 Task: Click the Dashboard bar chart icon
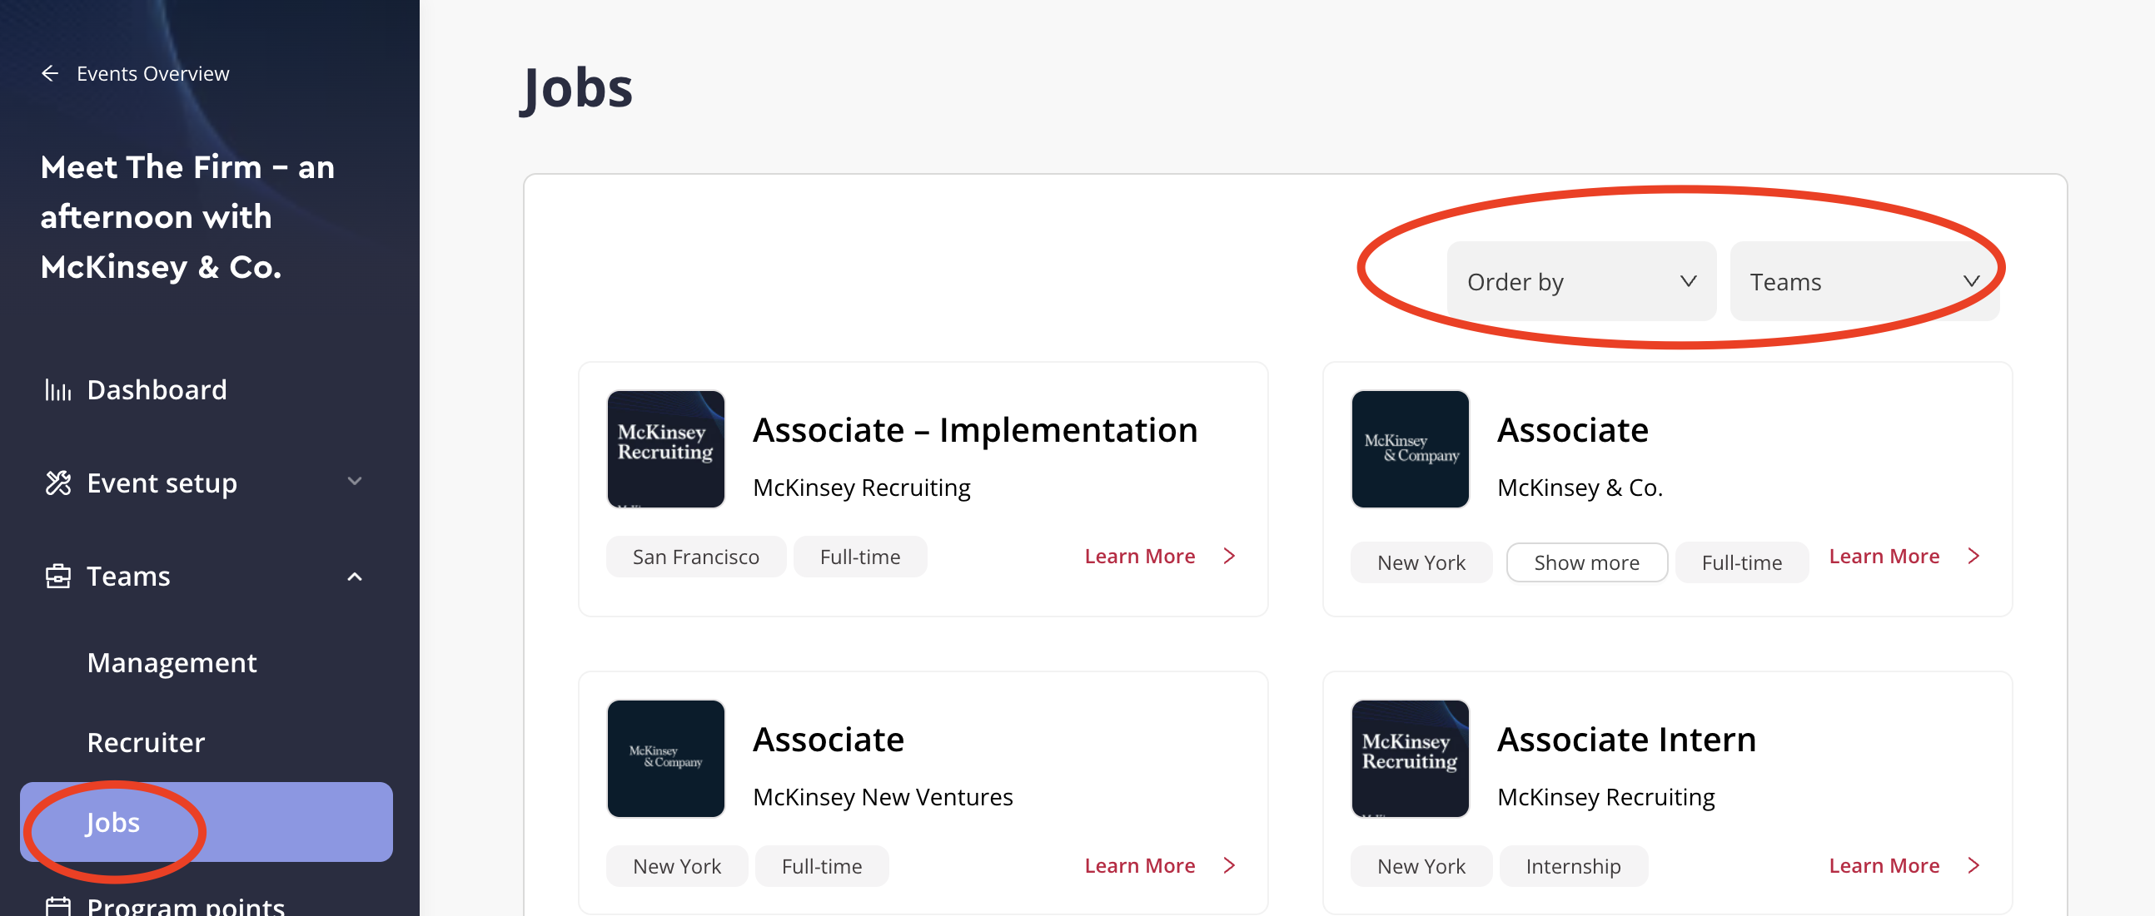(57, 389)
